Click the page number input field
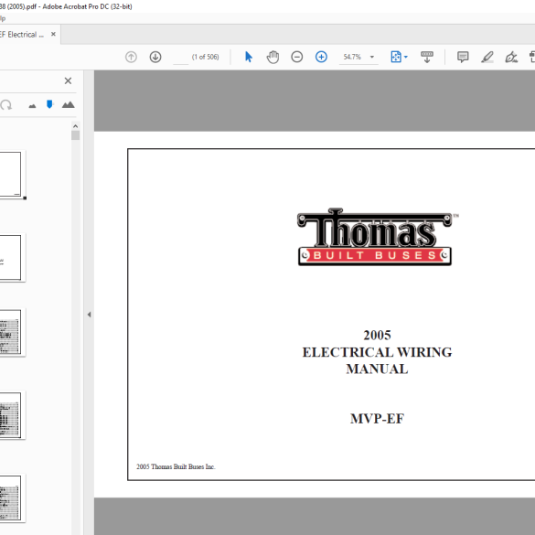The width and height of the screenshot is (535, 535). [180, 57]
